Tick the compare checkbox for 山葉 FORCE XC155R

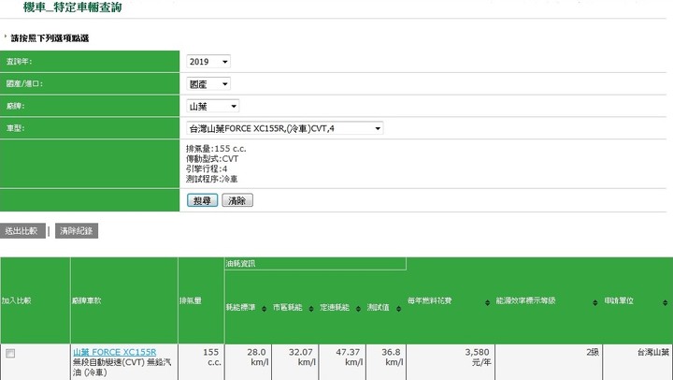[x=10, y=354]
